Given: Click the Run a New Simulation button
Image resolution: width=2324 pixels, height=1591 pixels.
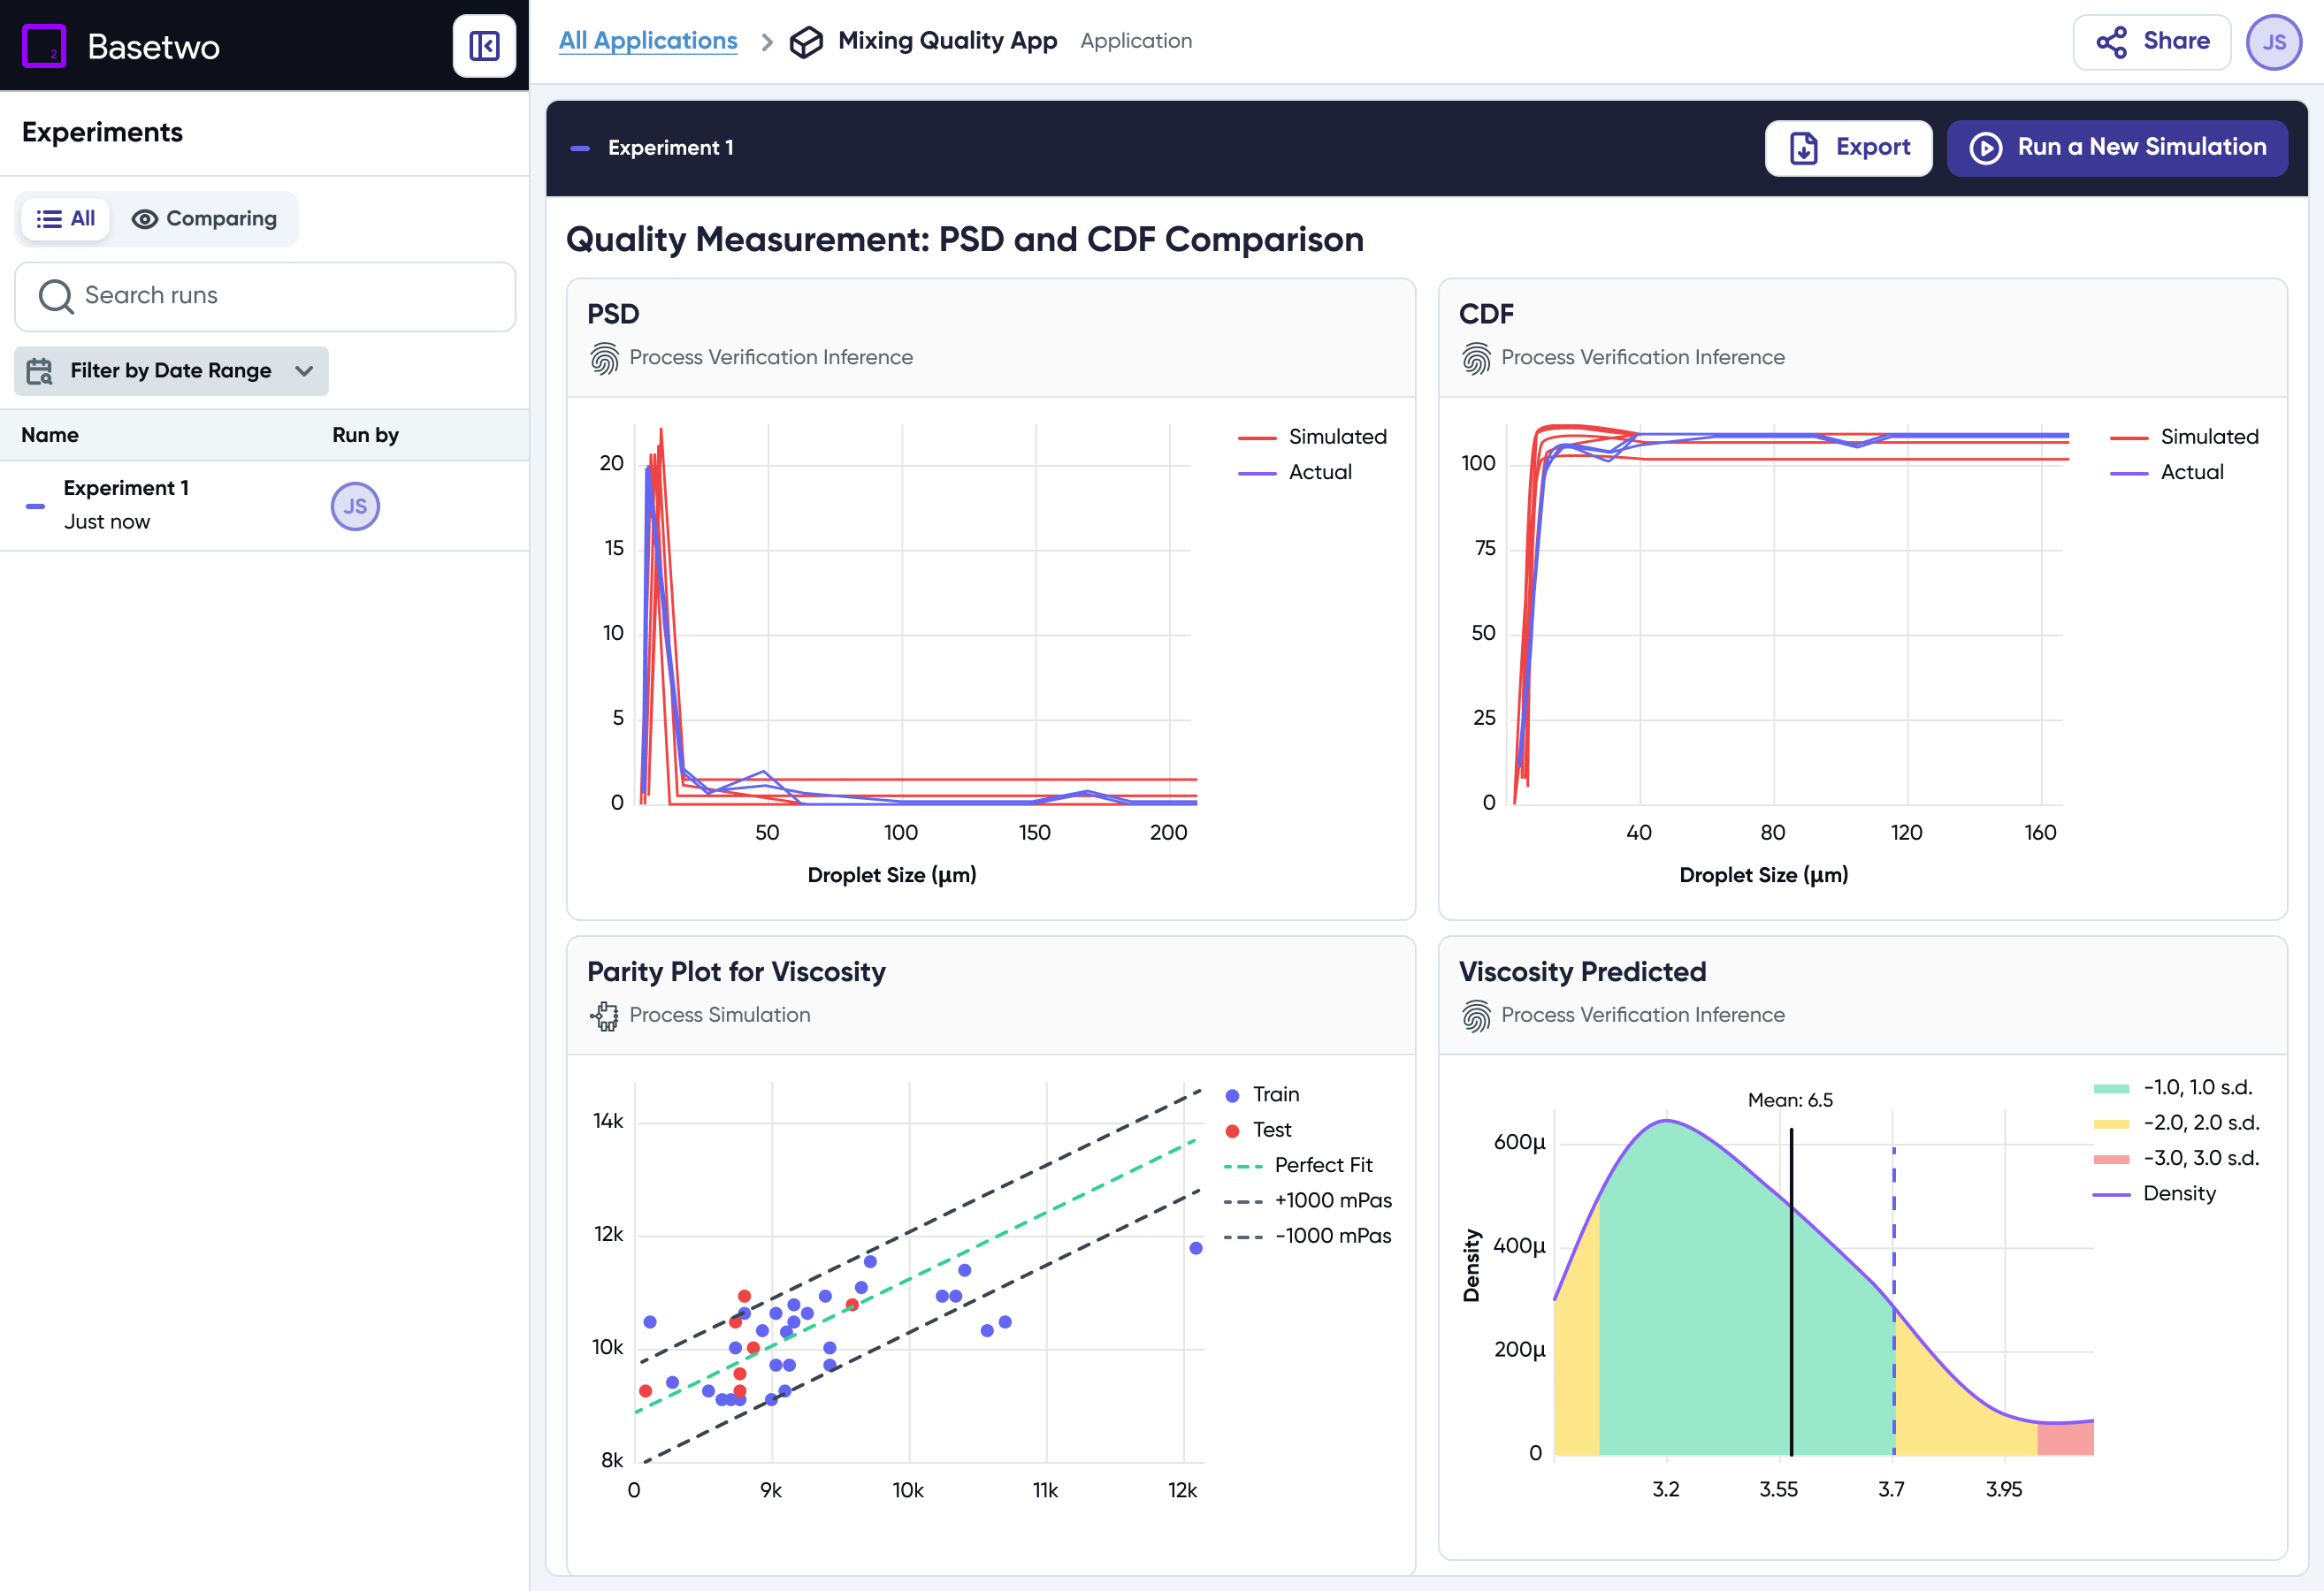Looking at the screenshot, I should pyautogui.click(x=2117, y=148).
